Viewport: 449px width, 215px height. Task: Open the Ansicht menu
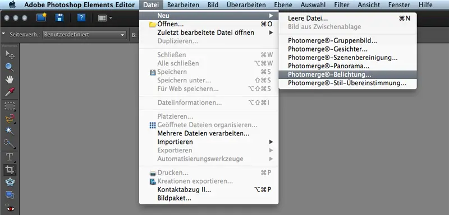pos(369,5)
